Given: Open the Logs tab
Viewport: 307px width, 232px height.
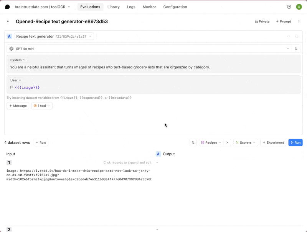Looking at the screenshot, I should tap(131, 7).
